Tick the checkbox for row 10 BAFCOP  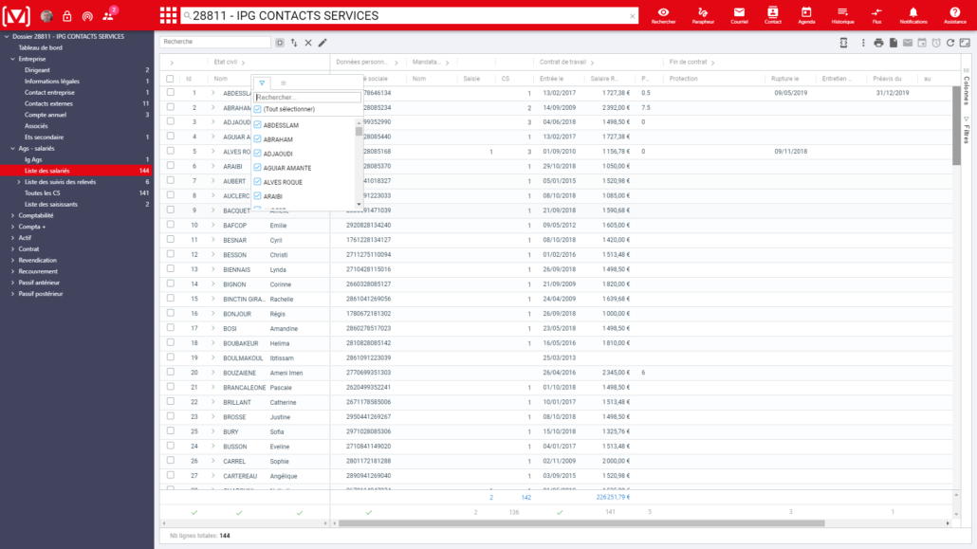coord(171,225)
